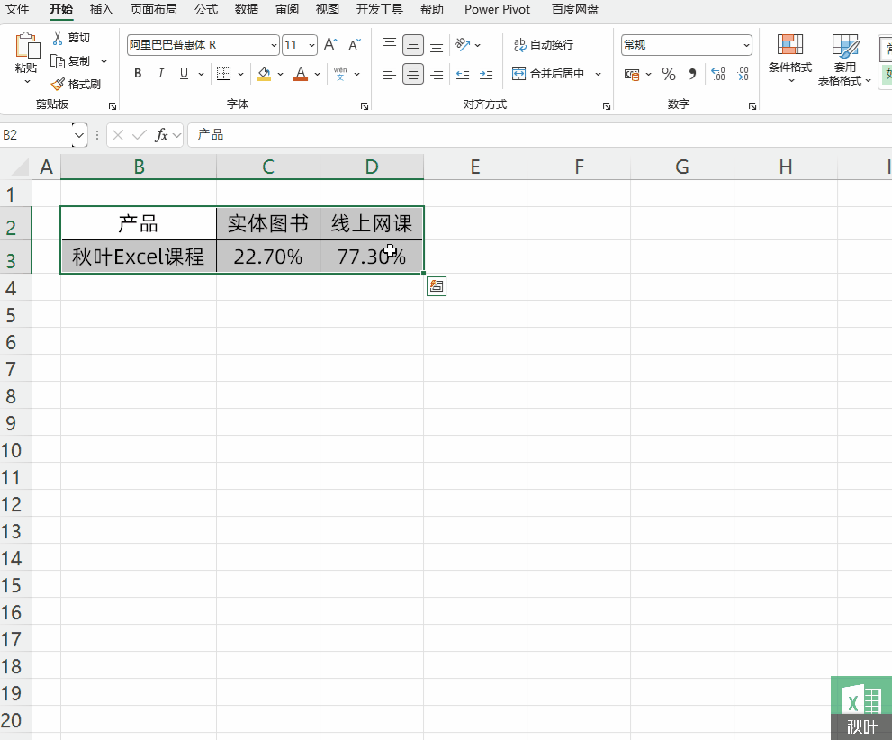Open the 数据 ribbon tab

246,10
